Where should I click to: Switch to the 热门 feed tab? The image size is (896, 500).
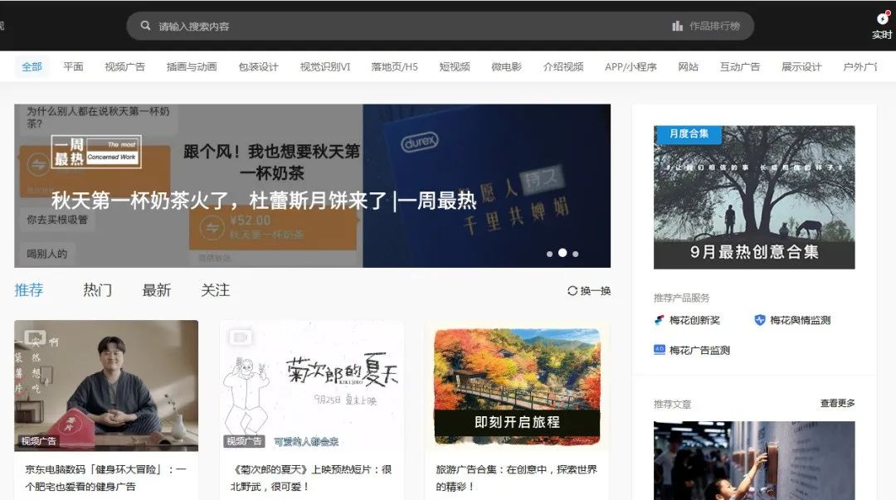[98, 290]
